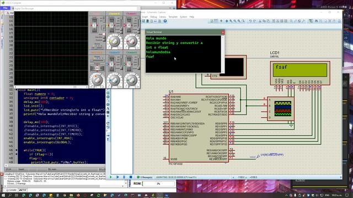Click the Channel A volts/div dial

pos(114,41)
